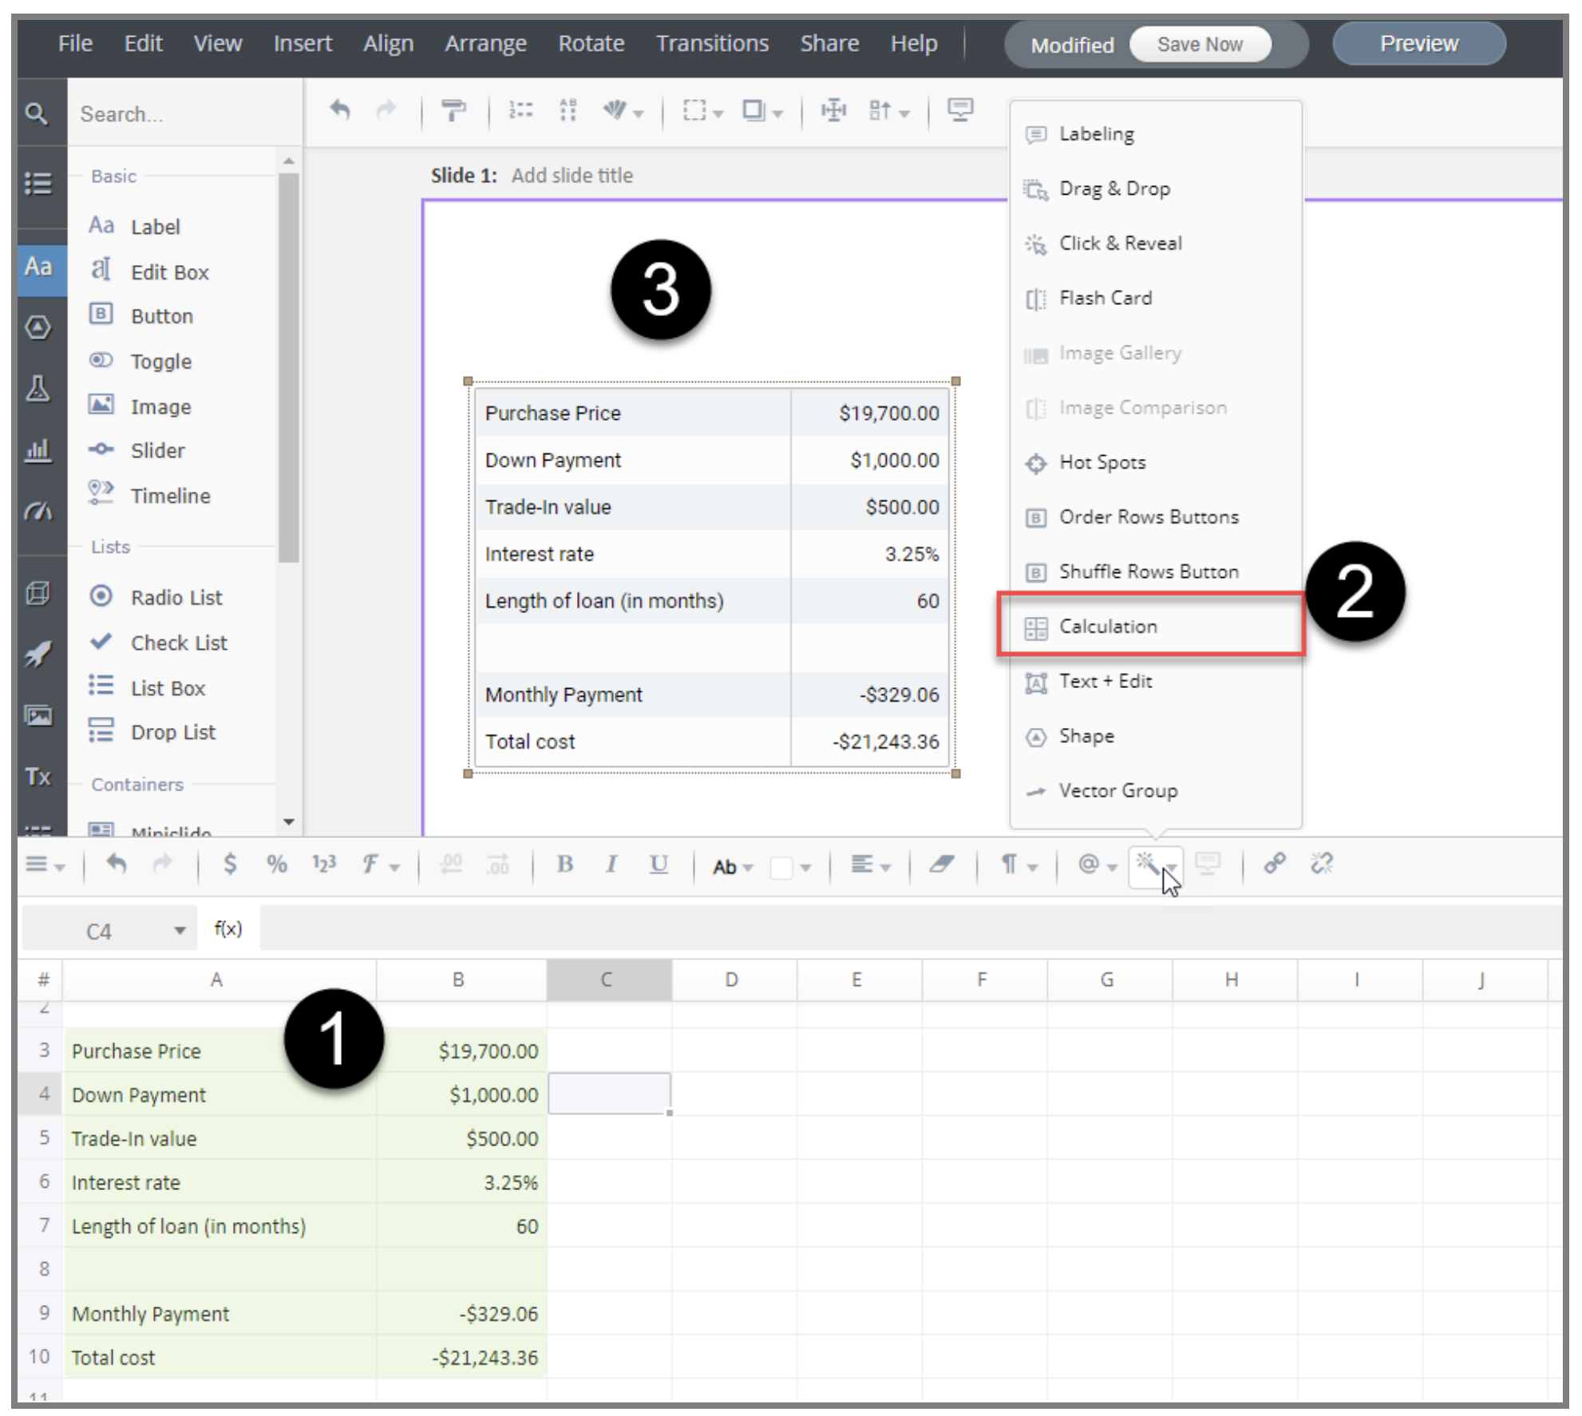The image size is (1582, 1416).
Task: Click the Search components field
Action: point(185,114)
